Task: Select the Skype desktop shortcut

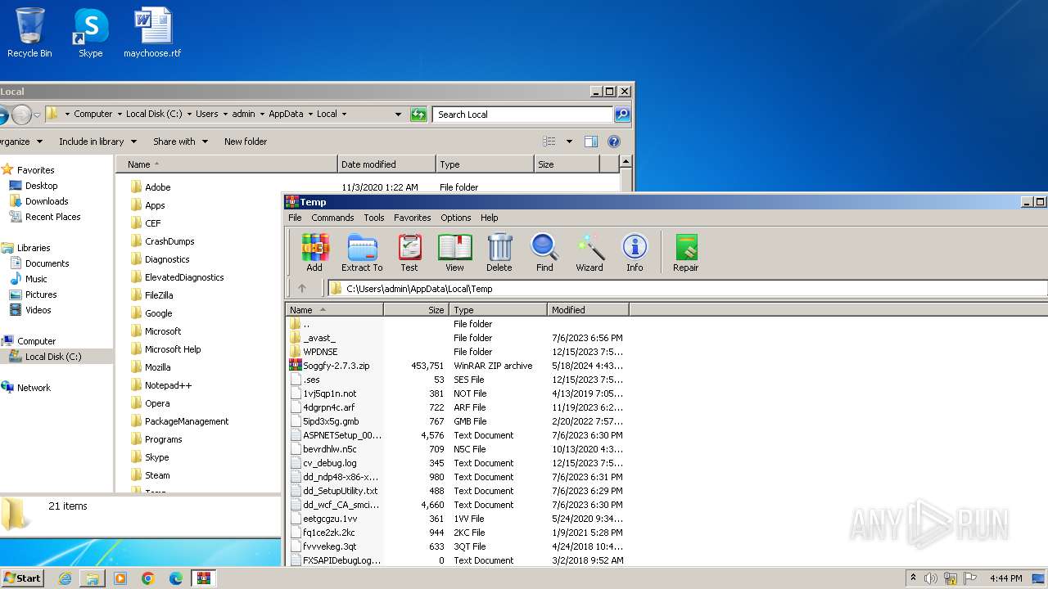Action: (91, 33)
